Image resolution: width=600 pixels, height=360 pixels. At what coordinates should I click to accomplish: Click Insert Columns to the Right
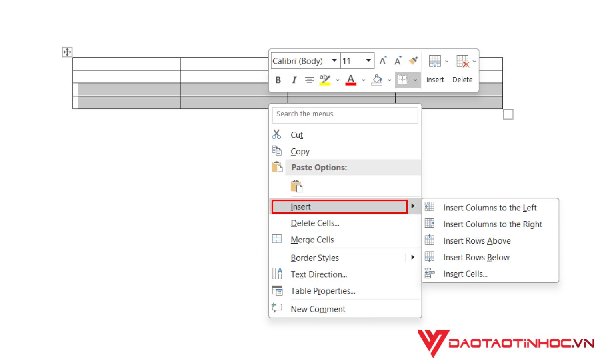pos(490,224)
